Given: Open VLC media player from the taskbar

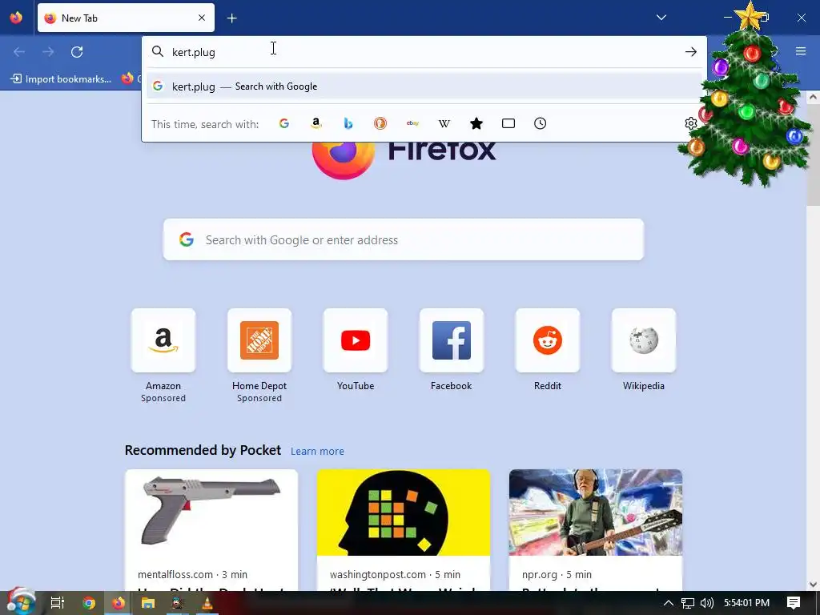Looking at the screenshot, I should pyautogui.click(x=207, y=603).
